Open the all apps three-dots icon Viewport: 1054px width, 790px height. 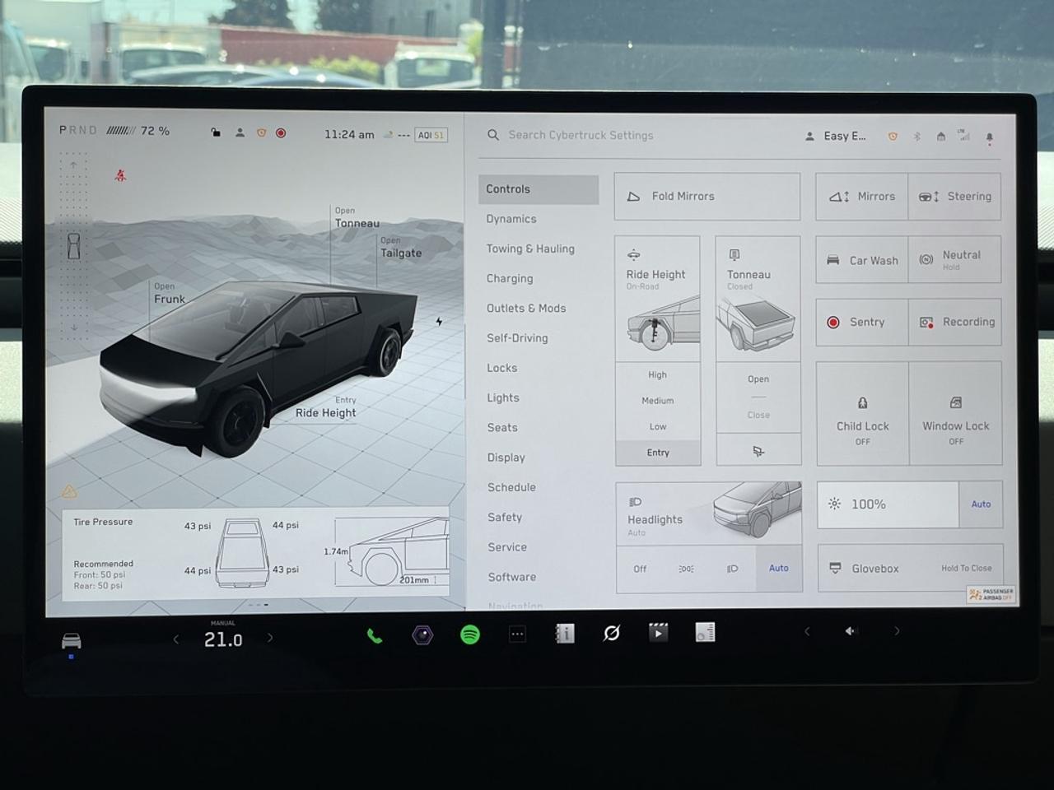[517, 634]
